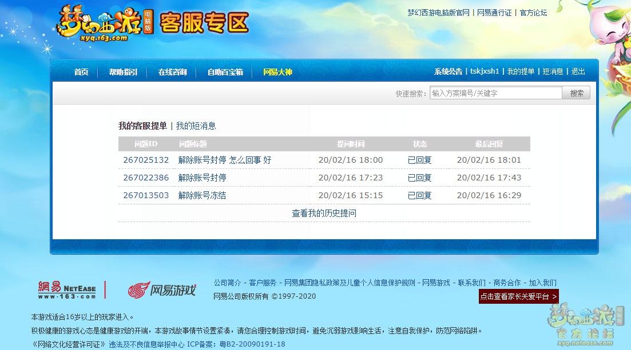
Task: Open ticket titled 解除账号封停 怎么回事 好
Action: (225, 160)
